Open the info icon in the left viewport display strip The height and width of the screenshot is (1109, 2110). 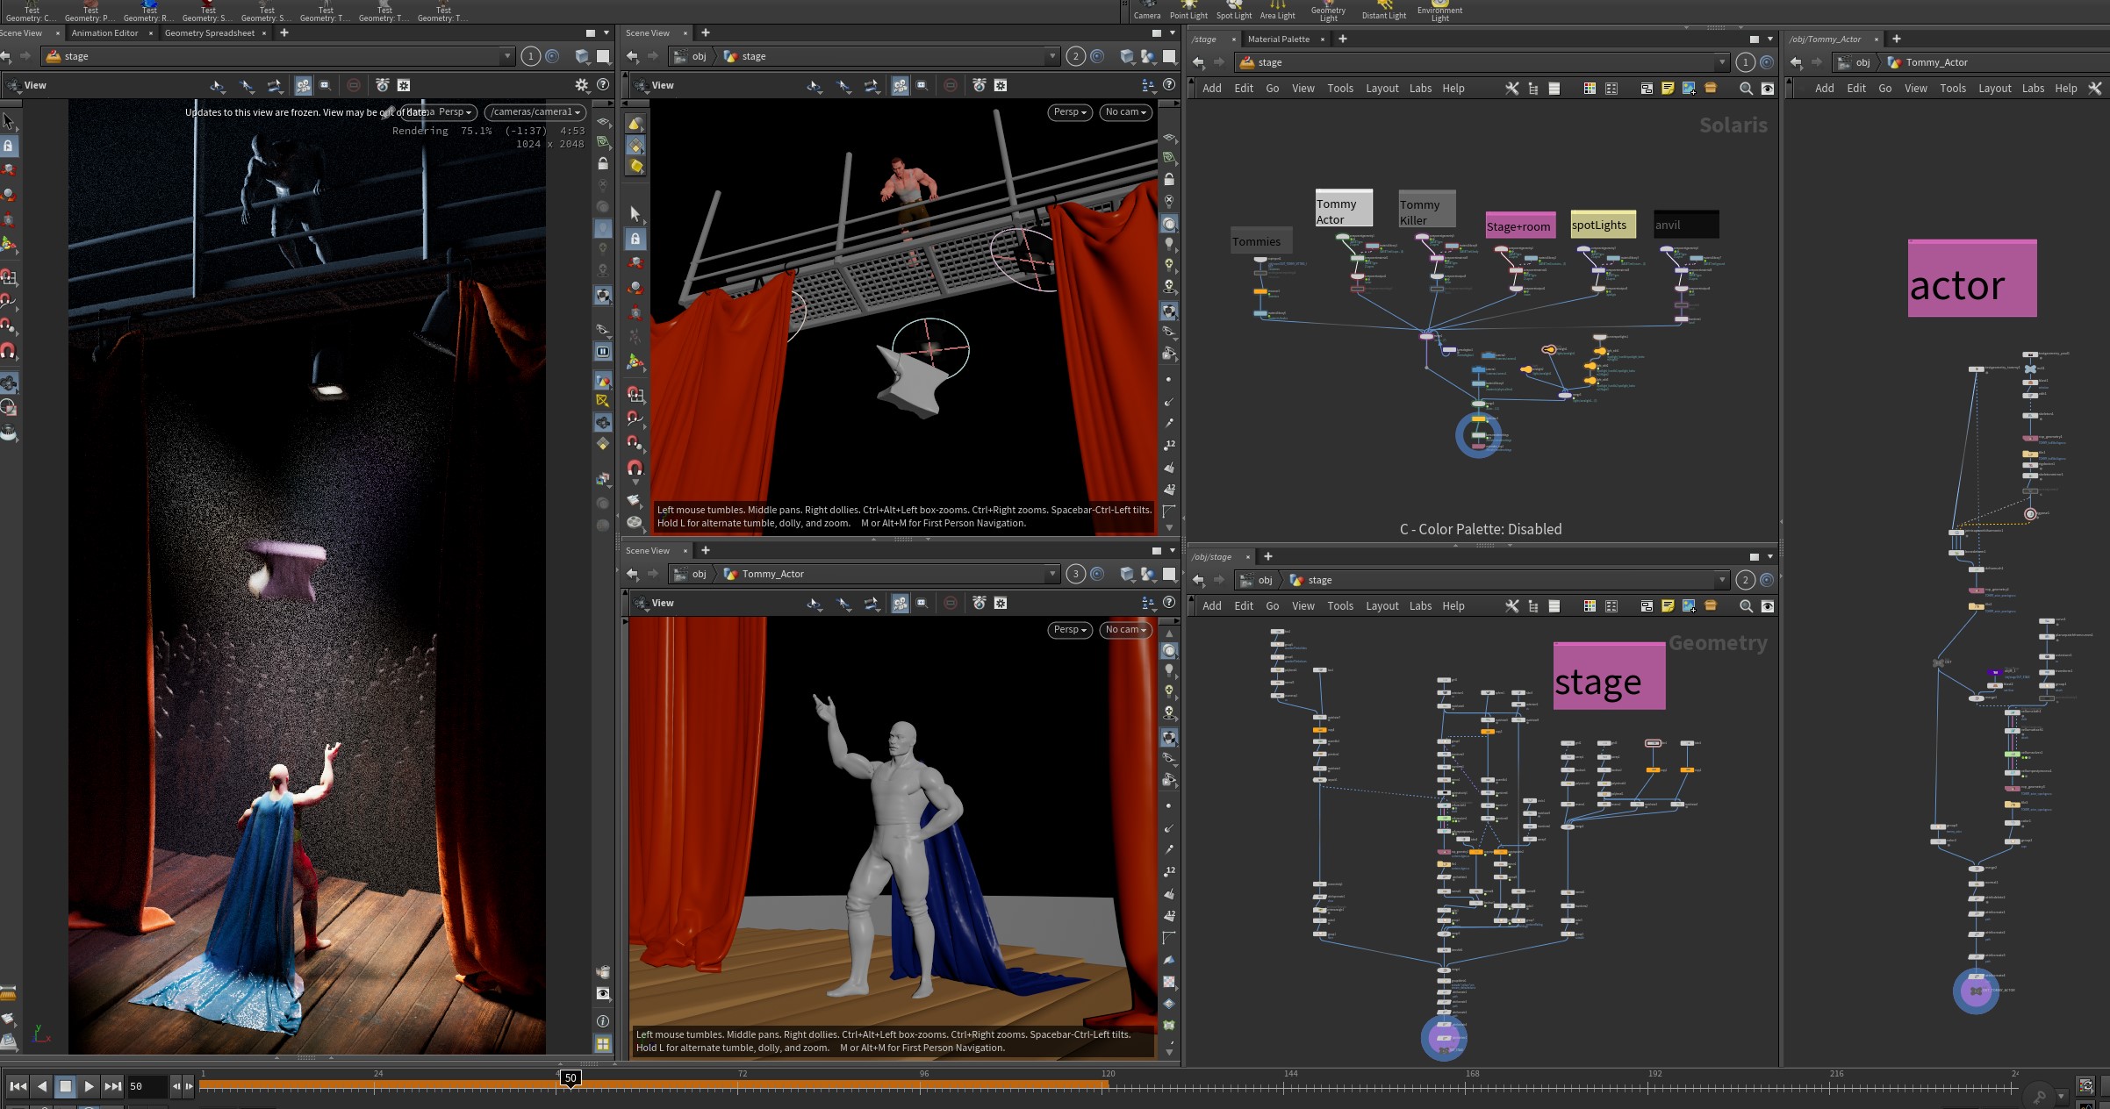pos(603,1021)
